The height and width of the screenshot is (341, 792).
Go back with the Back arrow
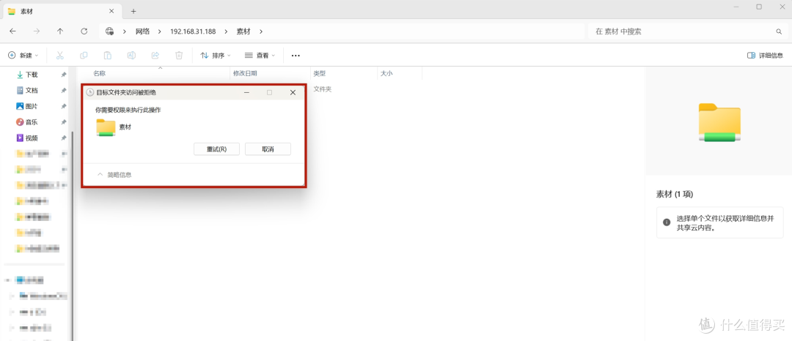[x=12, y=31]
